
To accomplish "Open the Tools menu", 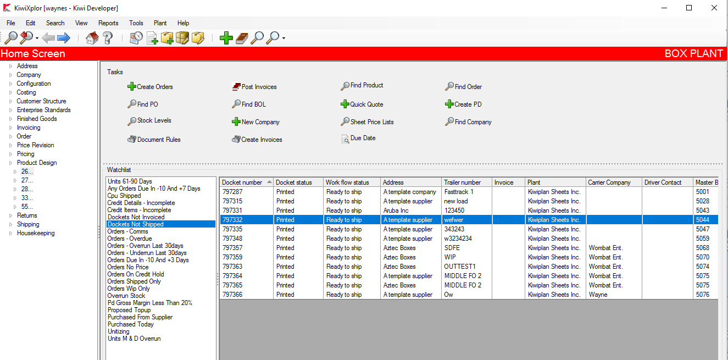I will click(136, 23).
